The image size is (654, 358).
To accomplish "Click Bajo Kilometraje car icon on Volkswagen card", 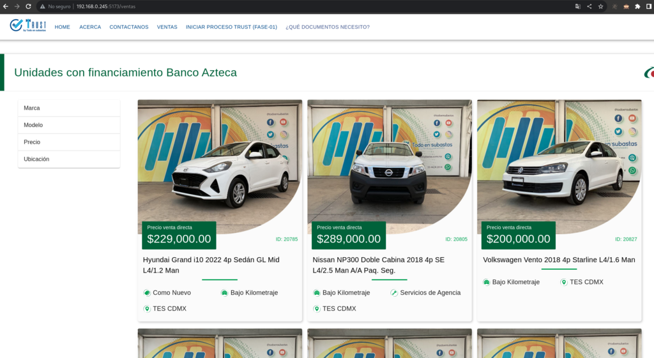I will click(486, 282).
